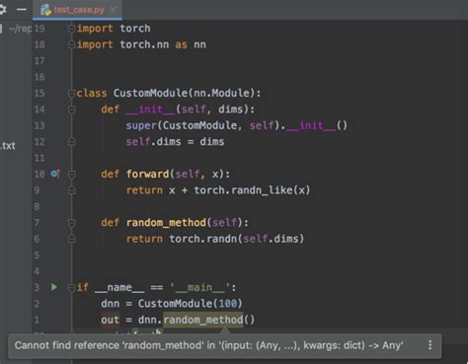Image resolution: width=468 pixels, height=364 pixels.
Task: Click the 'import torch' line text
Action: [114, 29]
